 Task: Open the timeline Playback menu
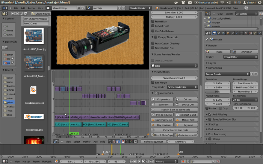47,161
